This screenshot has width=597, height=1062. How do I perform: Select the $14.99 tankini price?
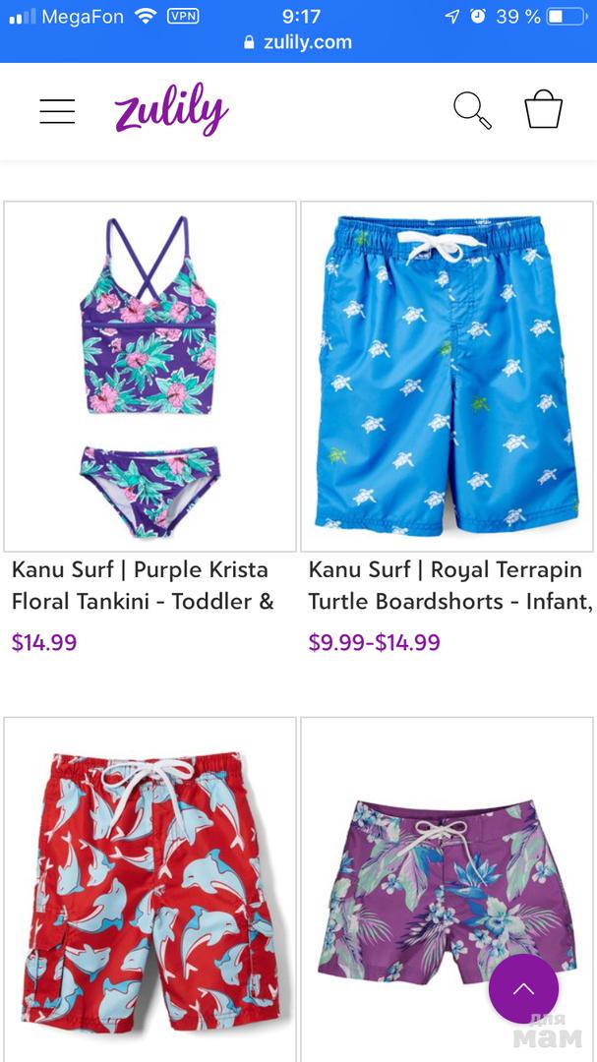(x=44, y=642)
